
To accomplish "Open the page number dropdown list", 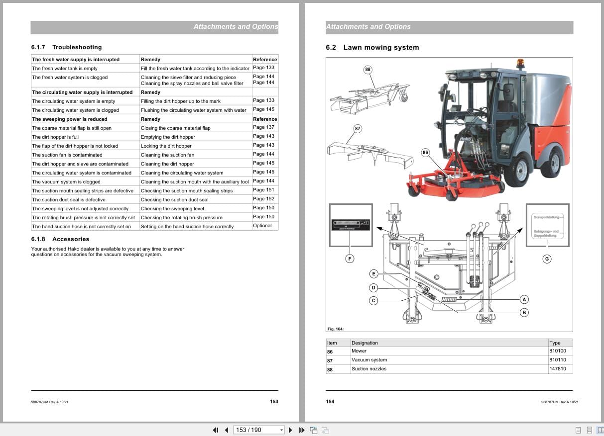I will click(x=281, y=430).
